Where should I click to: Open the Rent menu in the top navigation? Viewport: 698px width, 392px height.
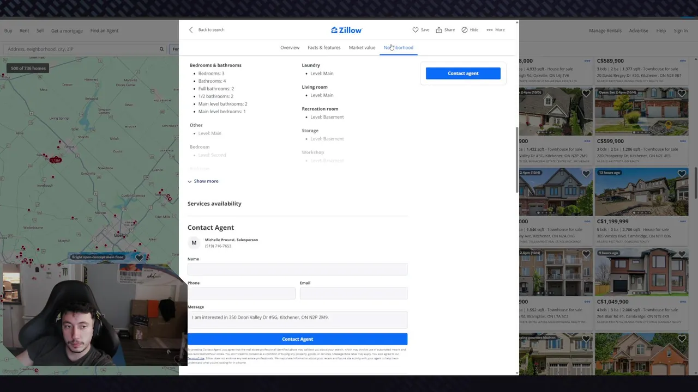click(x=24, y=31)
